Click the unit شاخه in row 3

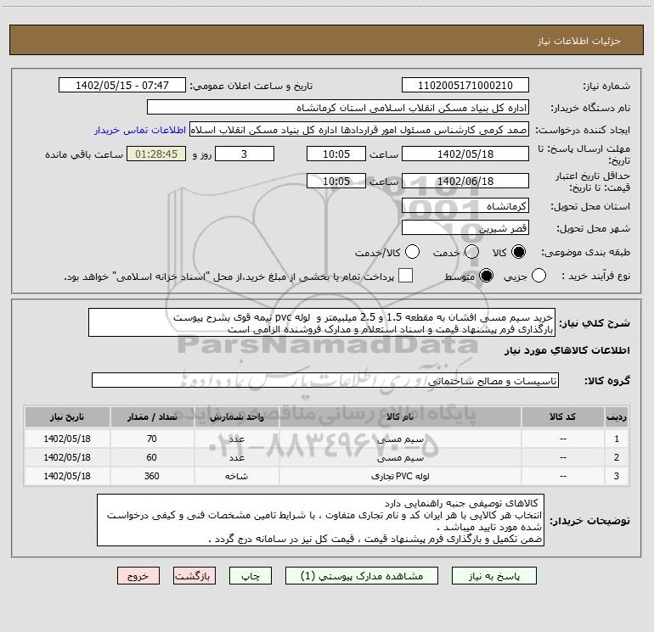click(236, 476)
